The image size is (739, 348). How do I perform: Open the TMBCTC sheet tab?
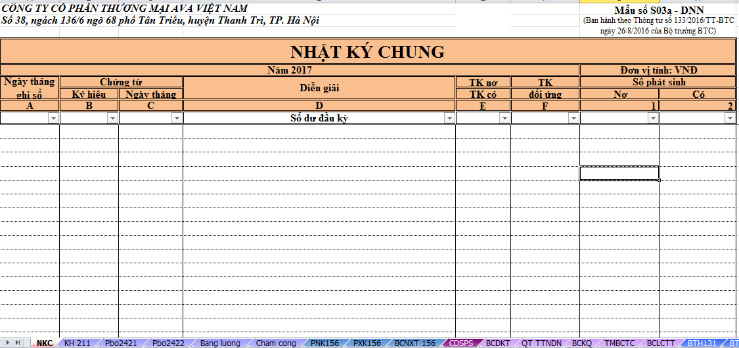pos(619,343)
